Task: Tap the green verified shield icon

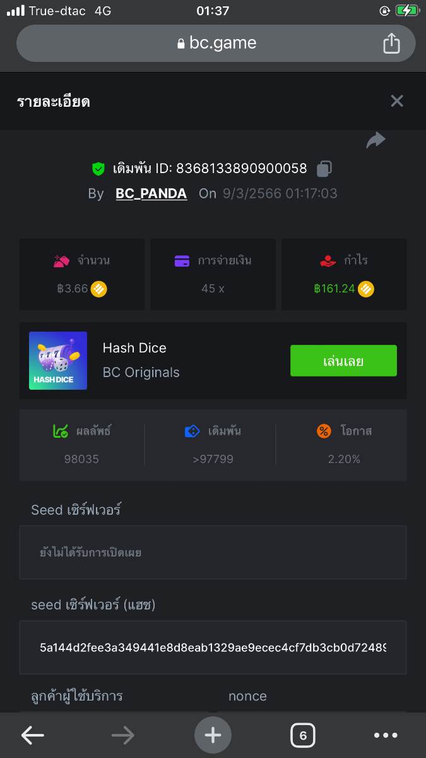Action: point(98,169)
